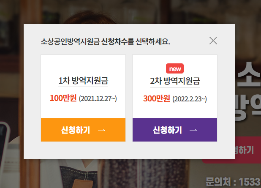261x188 pixels.
Task: Click the 300만원 amount text
Action: click(157, 98)
